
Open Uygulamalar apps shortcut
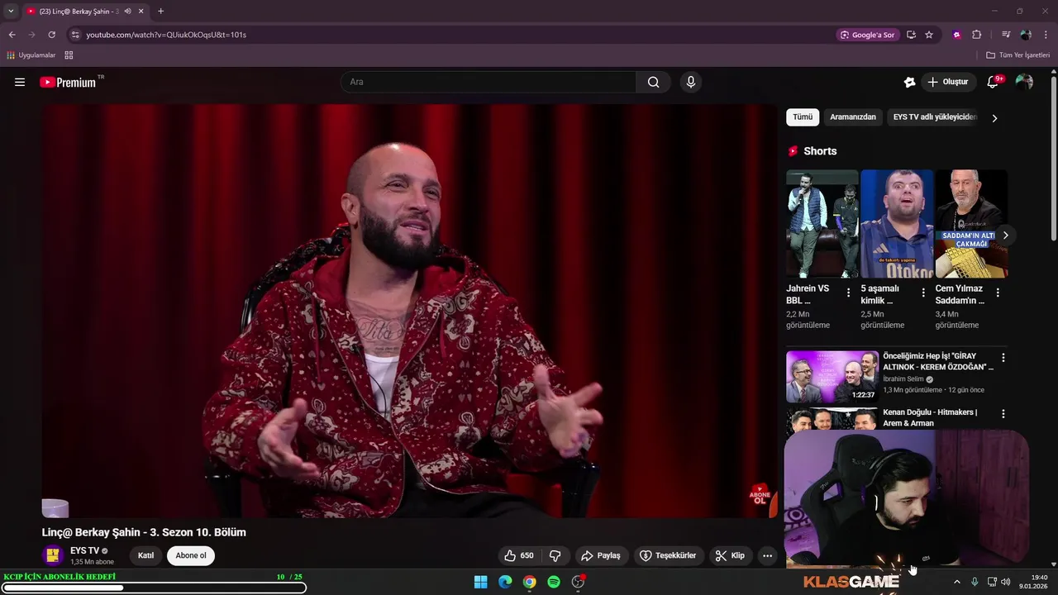(31, 55)
